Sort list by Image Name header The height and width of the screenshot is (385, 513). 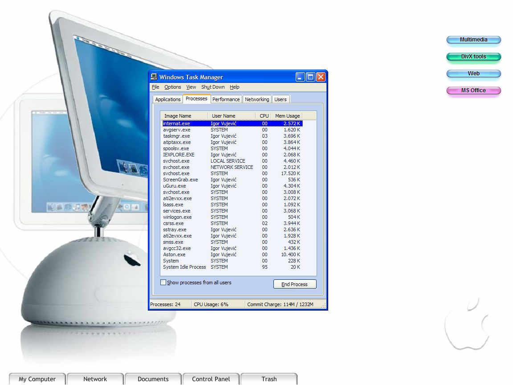[178, 116]
